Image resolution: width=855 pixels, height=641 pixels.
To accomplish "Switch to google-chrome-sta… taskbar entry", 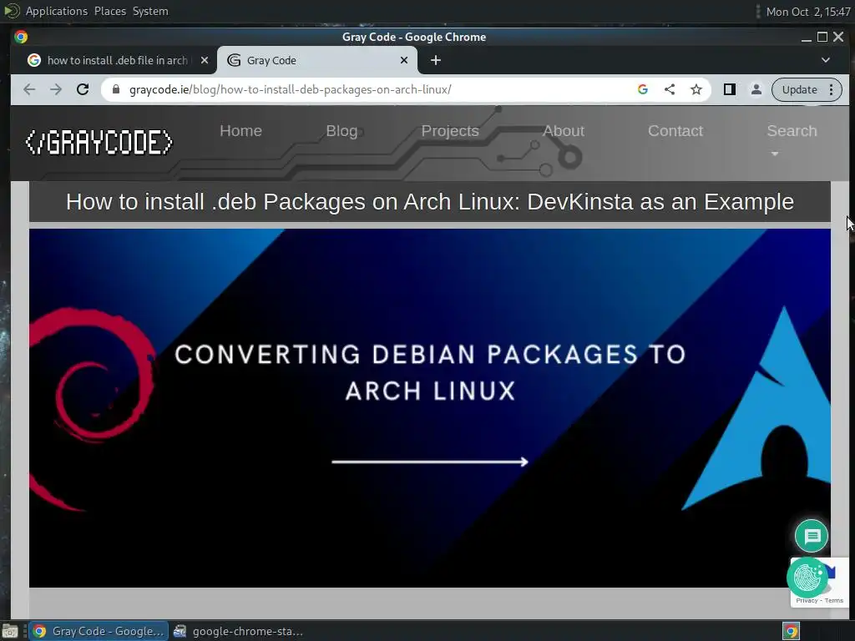I will click(238, 631).
